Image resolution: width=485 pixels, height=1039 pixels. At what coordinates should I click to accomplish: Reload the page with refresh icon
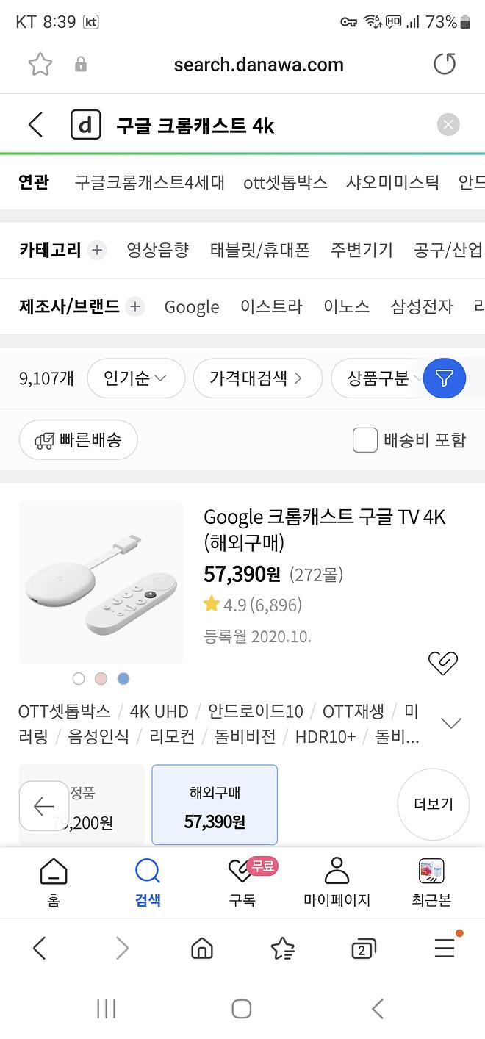pos(445,65)
